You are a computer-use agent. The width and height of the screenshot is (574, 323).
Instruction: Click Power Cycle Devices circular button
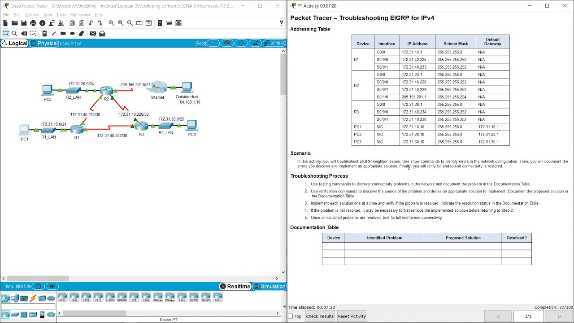pyautogui.click(x=39, y=286)
